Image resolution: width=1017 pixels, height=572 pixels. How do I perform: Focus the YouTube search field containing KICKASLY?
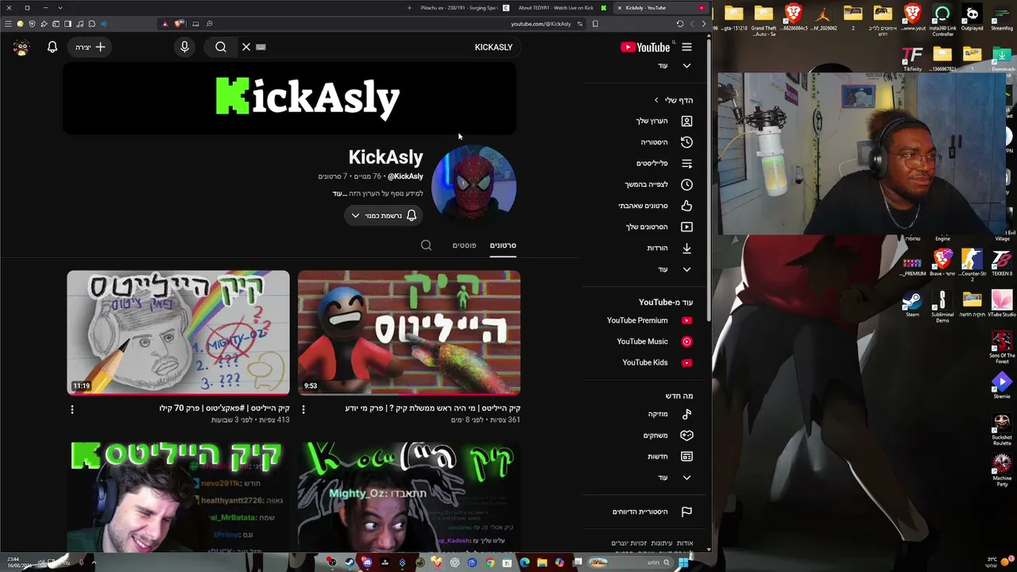(x=381, y=47)
